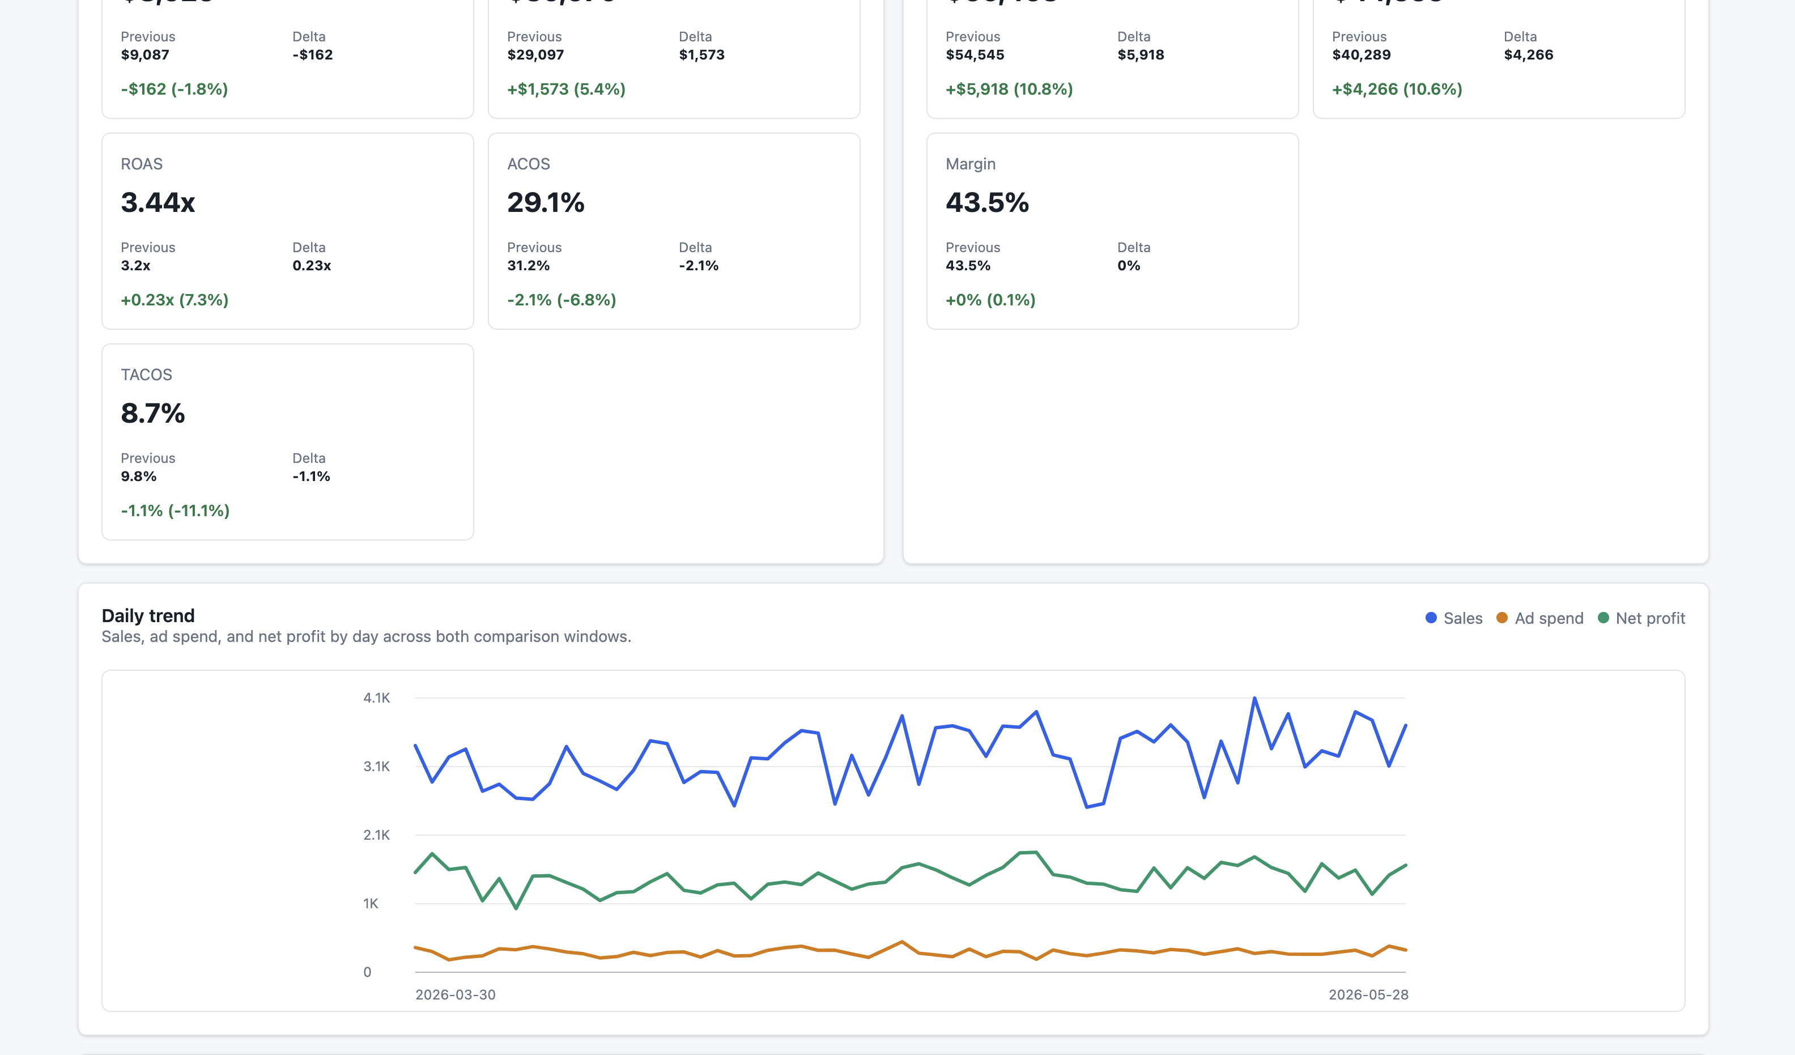Click the blue Sales legend dot
This screenshot has width=1795, height=1055.
tap(1431, 618)
